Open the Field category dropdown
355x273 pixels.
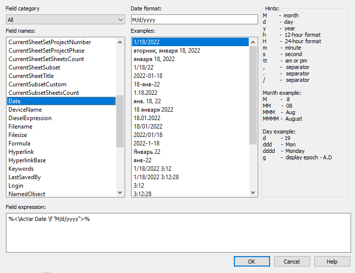point(66,20)
